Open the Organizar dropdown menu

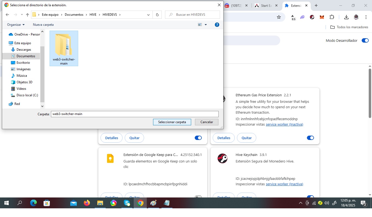[16, 25]
